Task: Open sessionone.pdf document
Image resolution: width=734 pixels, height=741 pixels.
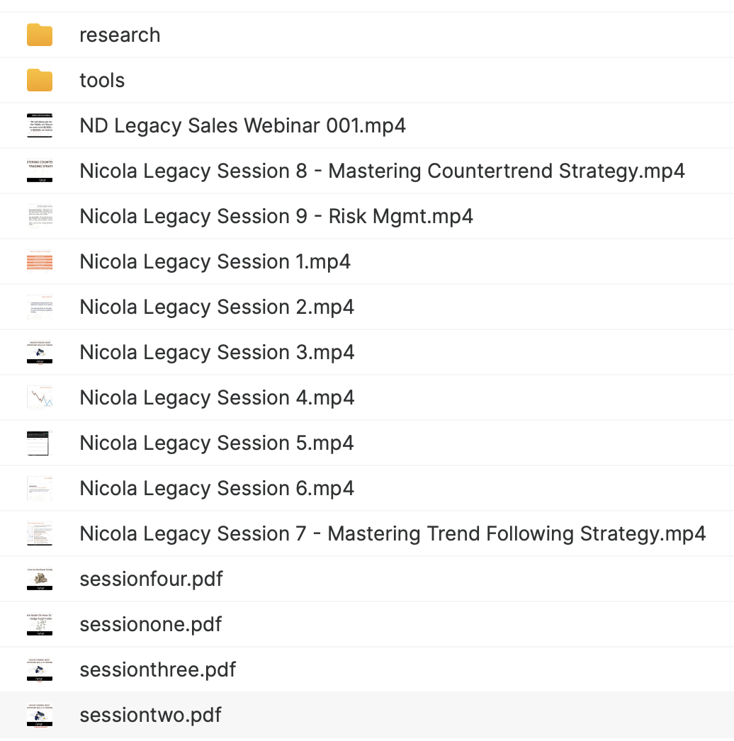Action: 151,624
